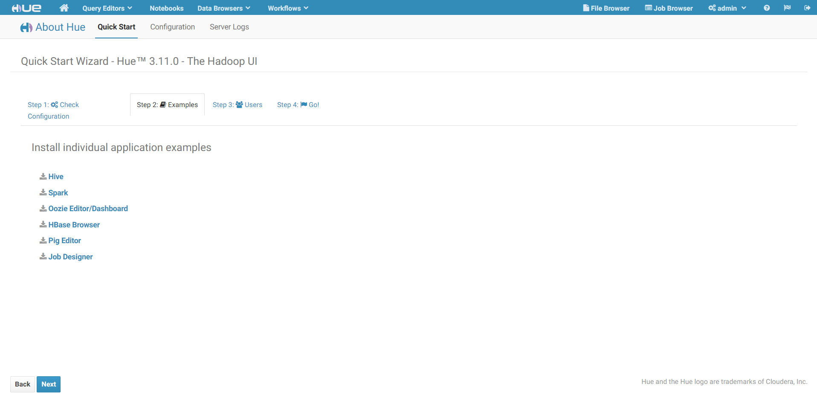The image size is (817, 401).
Task: Expand the Data Browsers dropdown
Action: click(224, 8)
